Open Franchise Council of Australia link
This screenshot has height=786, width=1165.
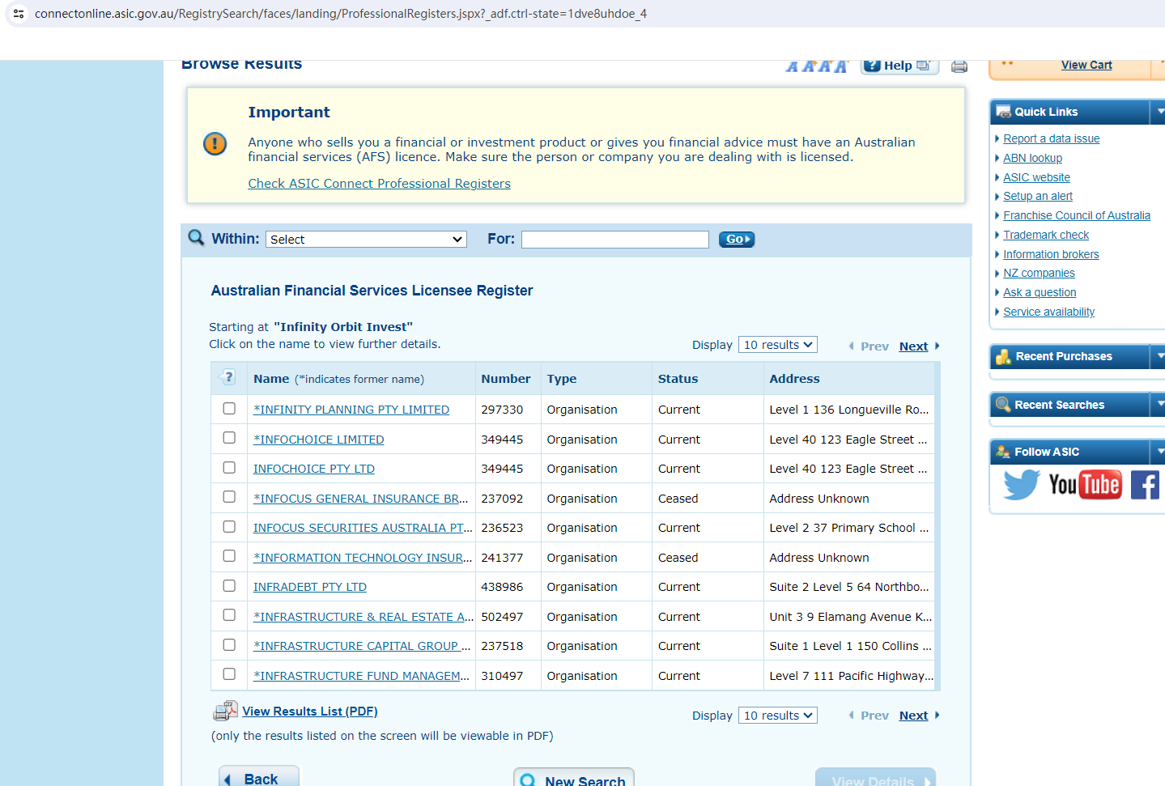[1076, 215]
